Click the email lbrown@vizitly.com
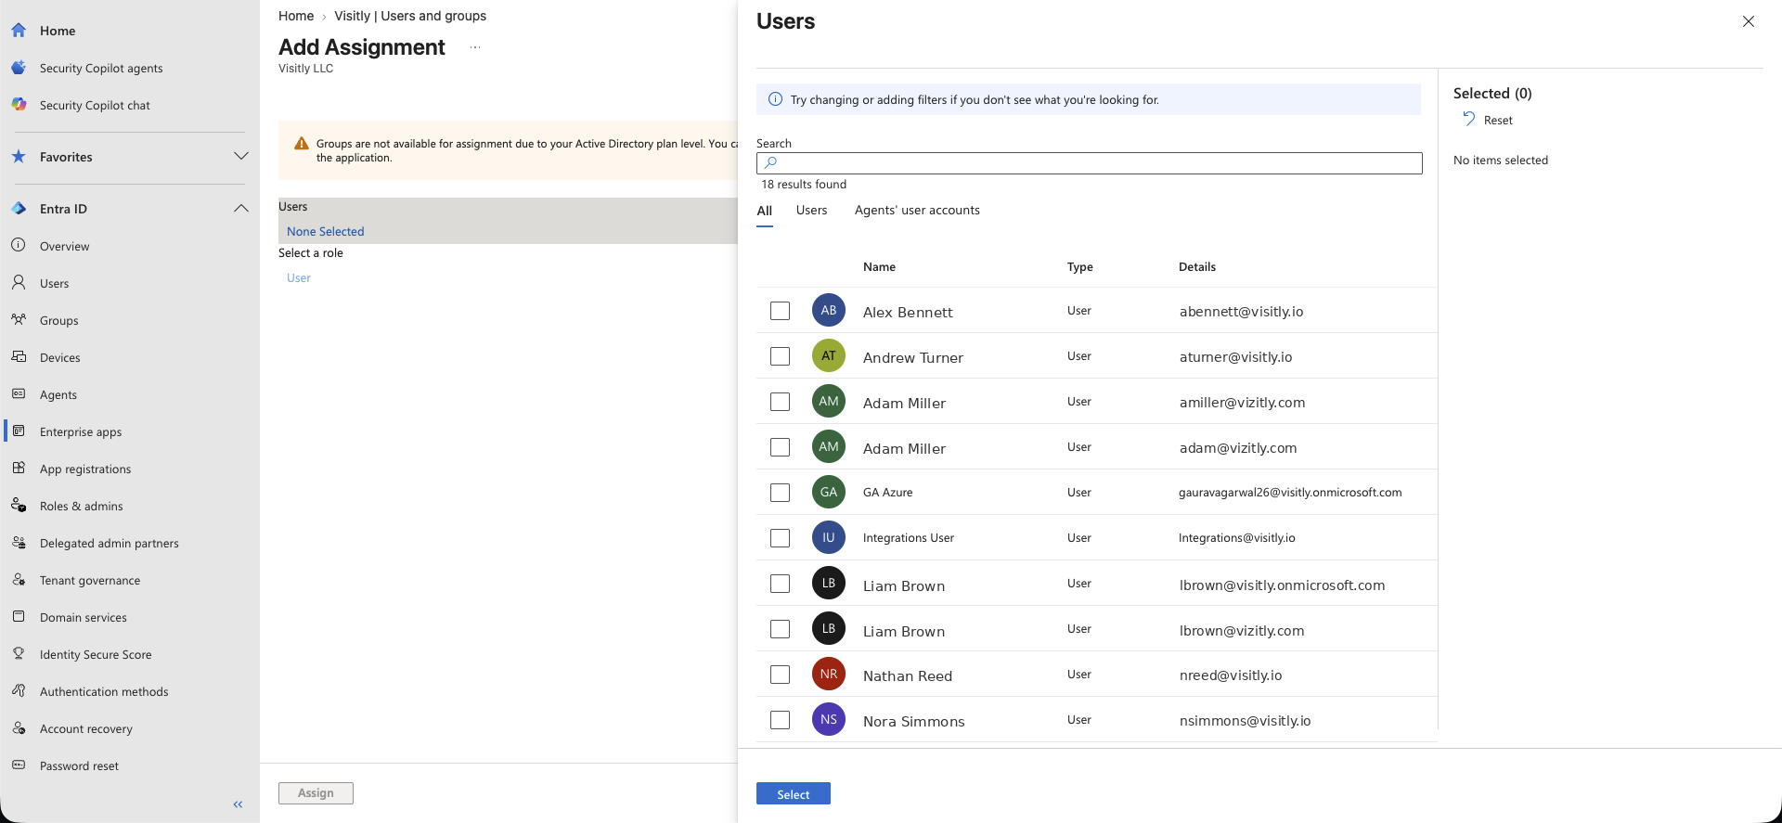 (1242, 631)
